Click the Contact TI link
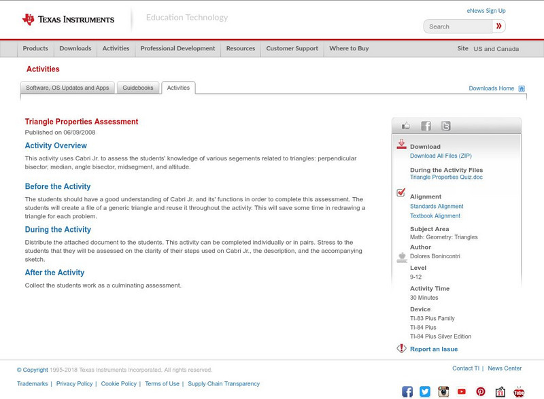Image resolution: width=544 pixels, height=399 pixels. click(466, 368)
